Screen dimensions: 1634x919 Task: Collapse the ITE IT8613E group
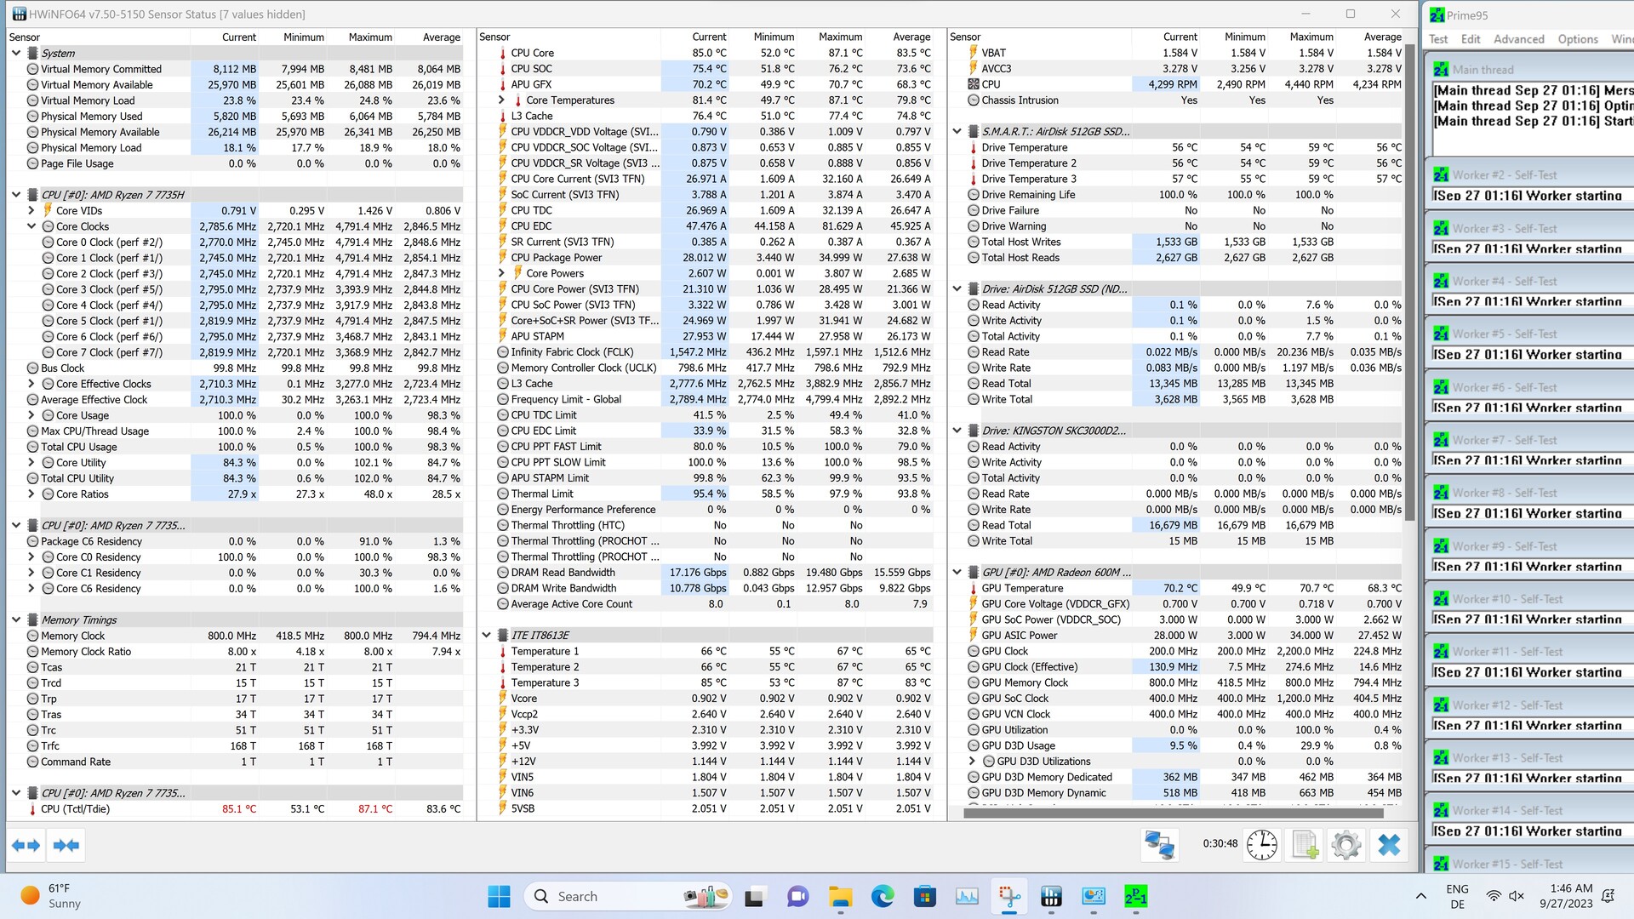pos(487,636)
